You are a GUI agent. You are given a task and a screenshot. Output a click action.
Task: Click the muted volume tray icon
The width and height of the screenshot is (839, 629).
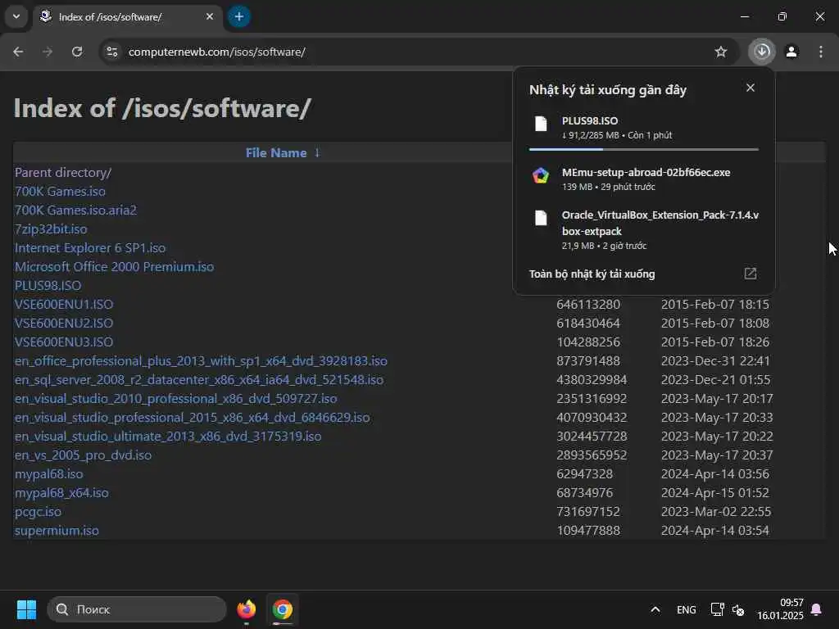click(x=738, y=609)
